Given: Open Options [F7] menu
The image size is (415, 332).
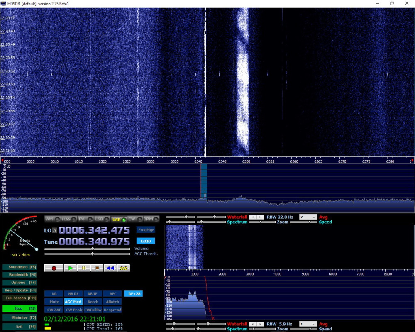Looking at the screenshot, I should [x=20, y=283].
